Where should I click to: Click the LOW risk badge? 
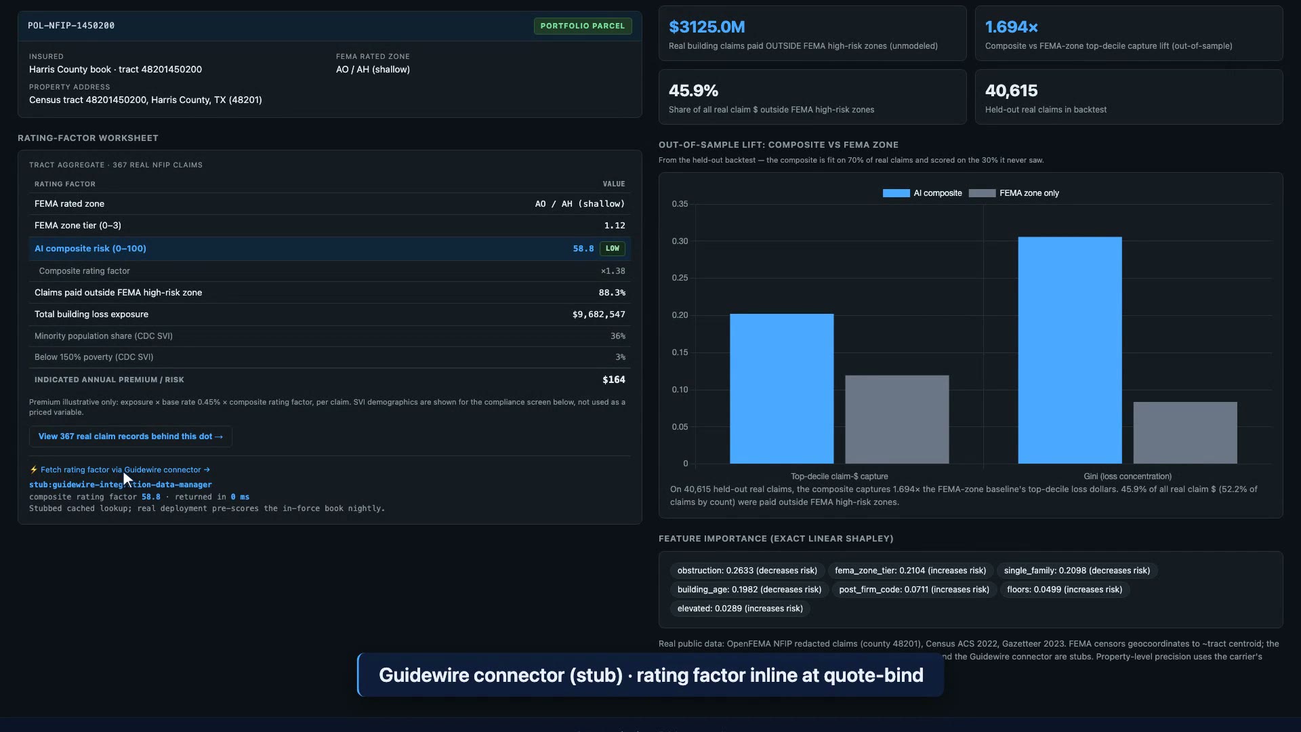point(613,249)
